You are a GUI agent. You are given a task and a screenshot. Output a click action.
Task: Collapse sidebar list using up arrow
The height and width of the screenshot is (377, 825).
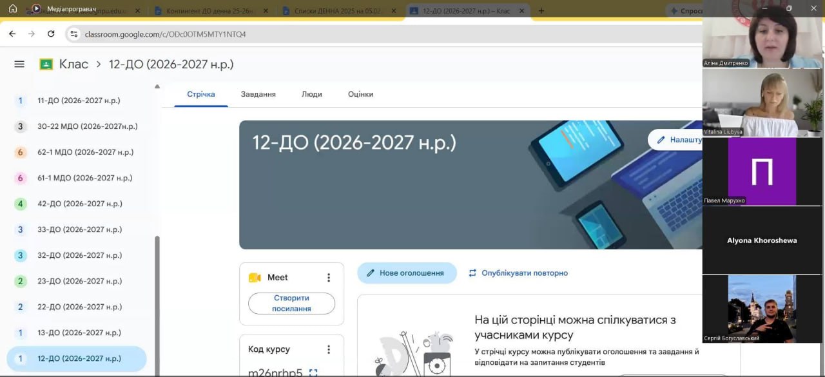point(157,86)
